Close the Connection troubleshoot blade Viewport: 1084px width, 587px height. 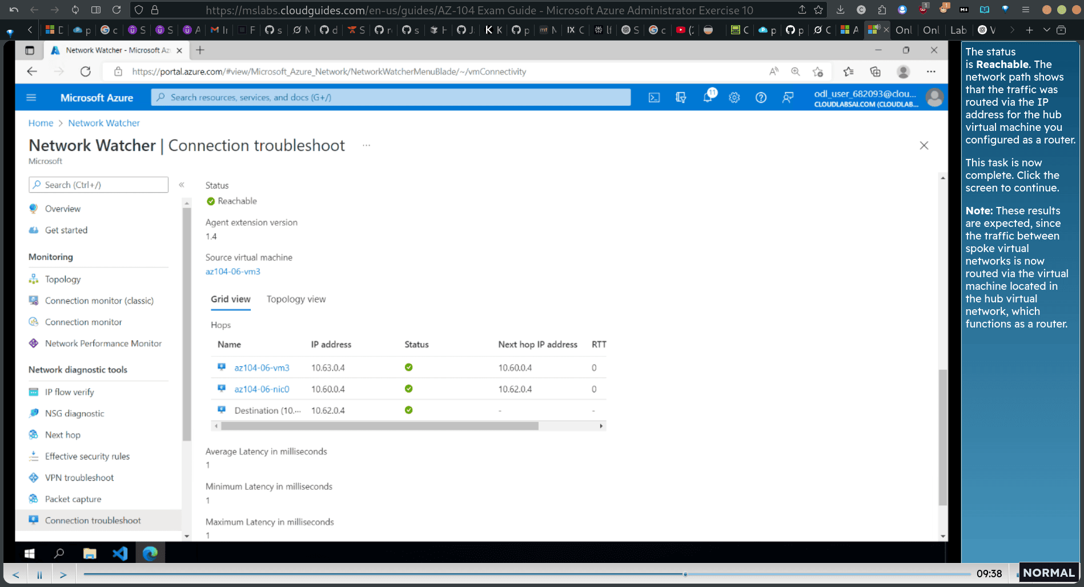point(924,146)
